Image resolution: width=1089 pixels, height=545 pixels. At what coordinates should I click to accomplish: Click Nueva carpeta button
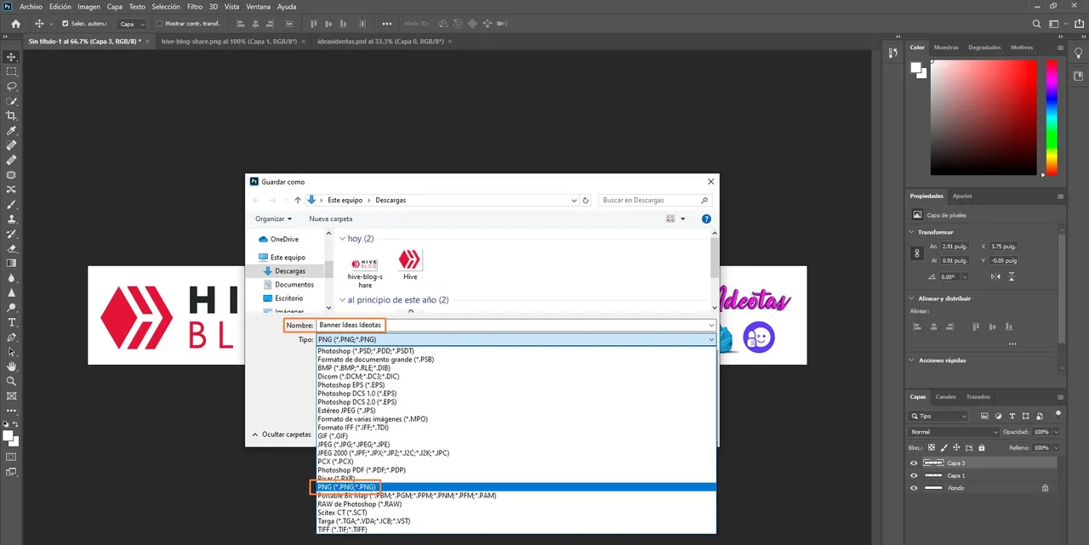(330, 219)
